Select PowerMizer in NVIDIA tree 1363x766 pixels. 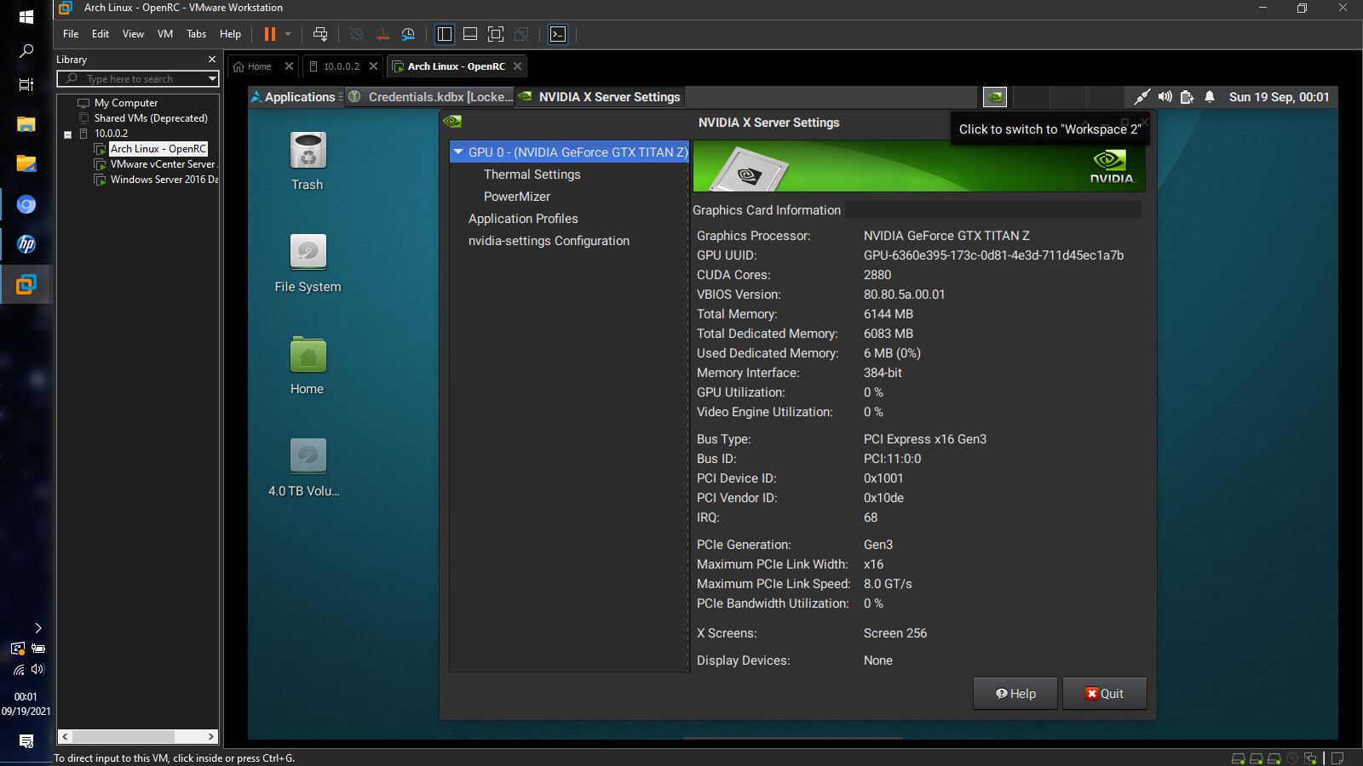click(517, 197)
